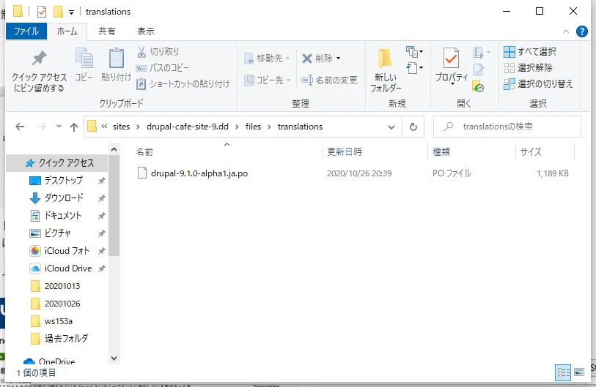596x387 pixels.
Task: Open the address bar history dropdown
Action: pyautogui.click(x=391, y=127)
